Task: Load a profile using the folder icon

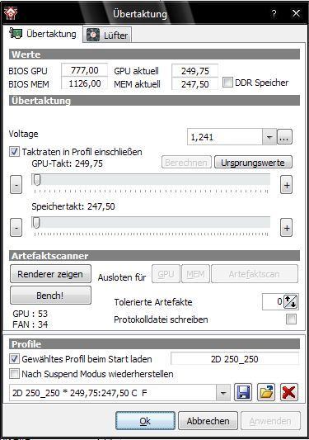Action: click(266, 392)
